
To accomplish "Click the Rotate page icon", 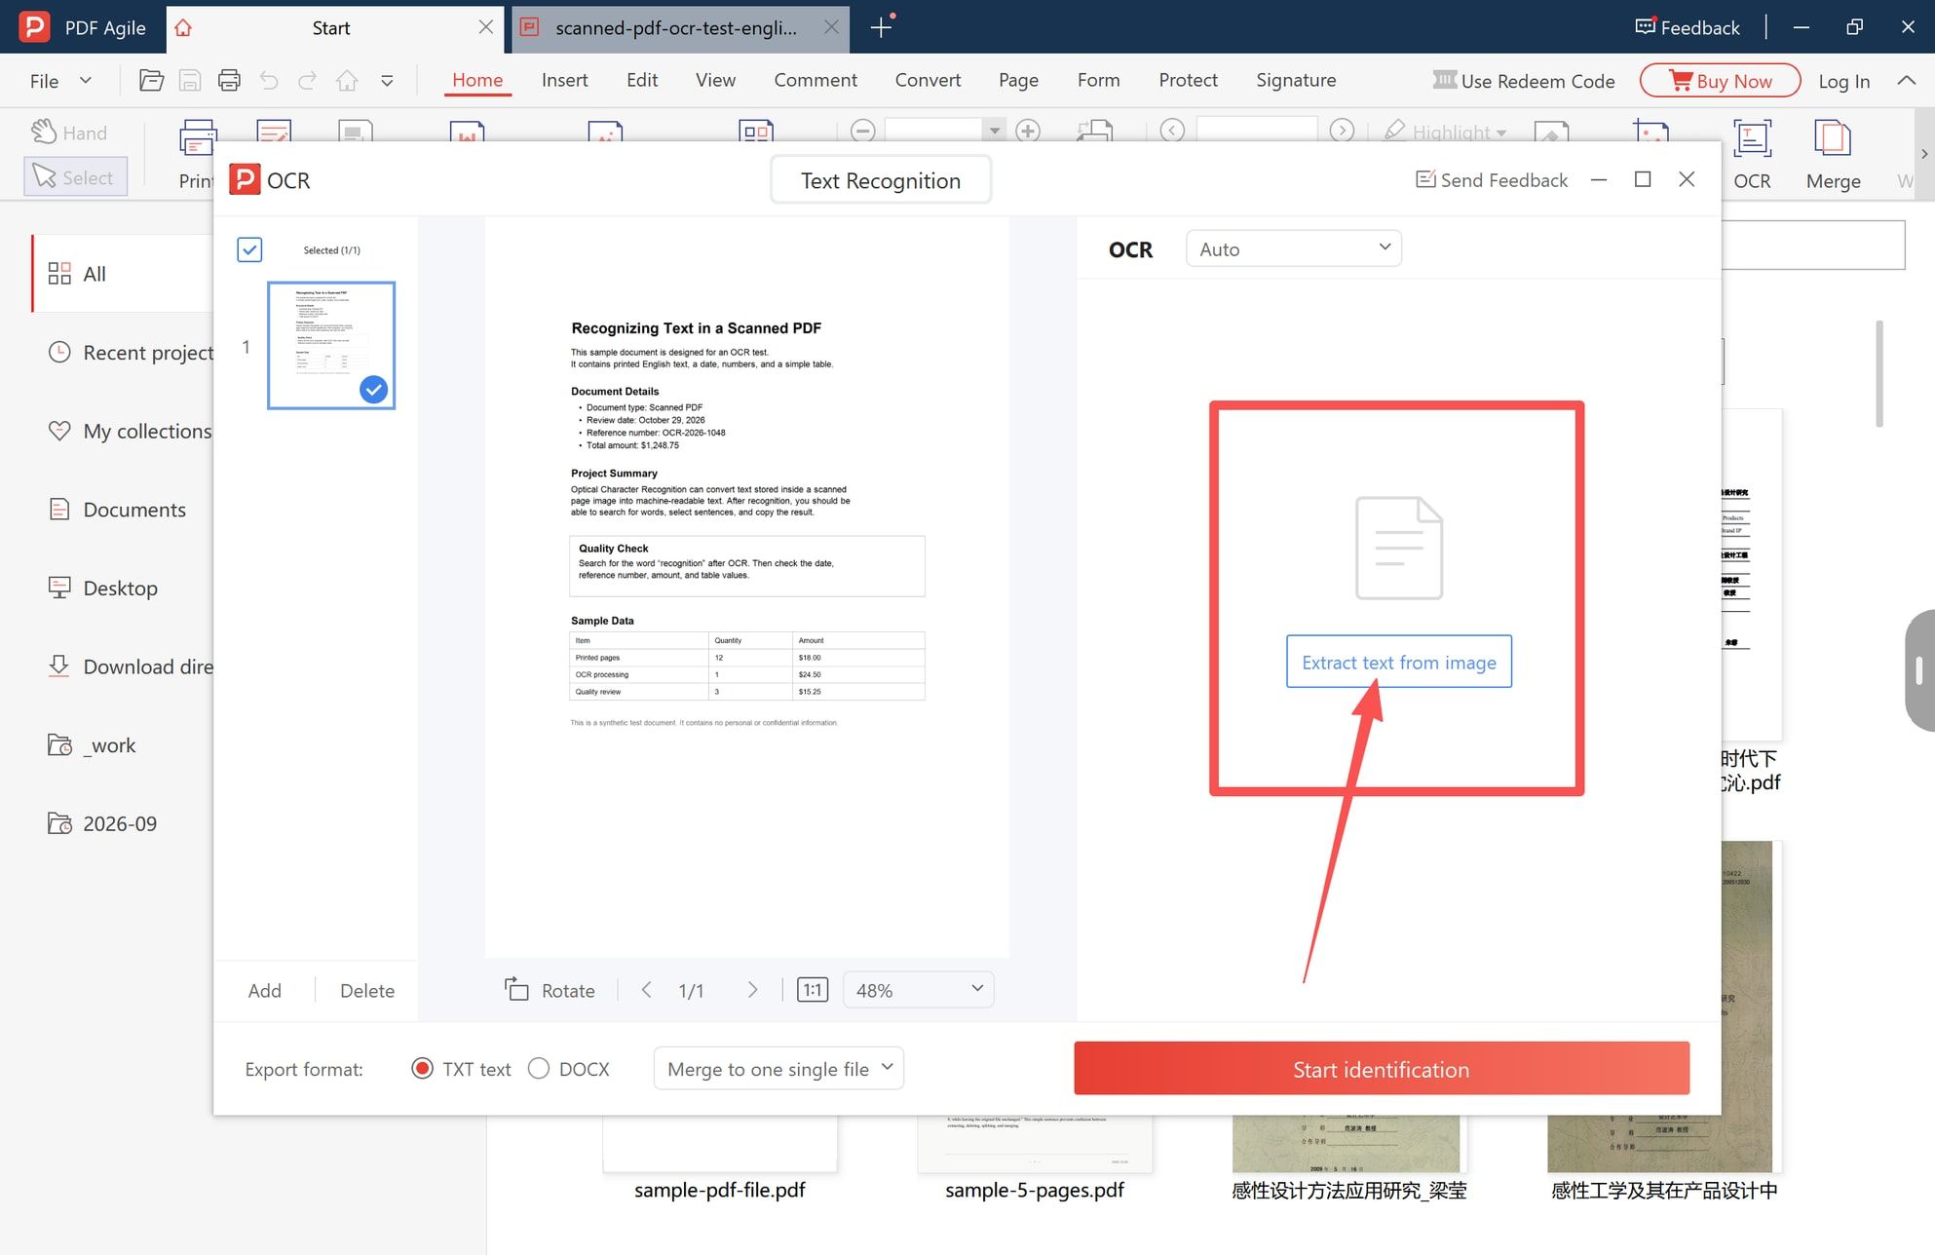I will coord(516,990).
